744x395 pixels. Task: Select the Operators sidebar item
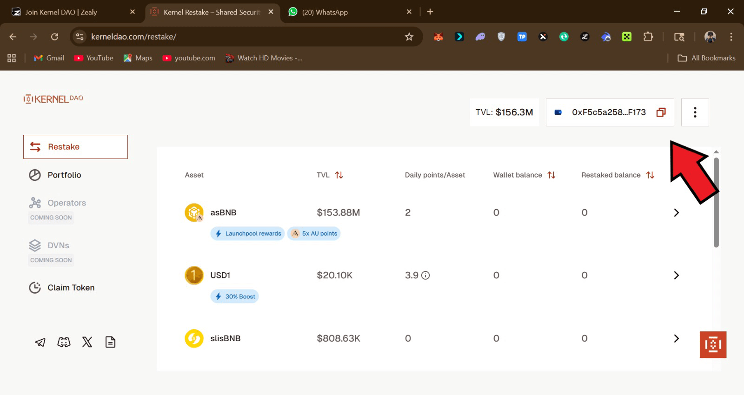(x=58, y=203)
